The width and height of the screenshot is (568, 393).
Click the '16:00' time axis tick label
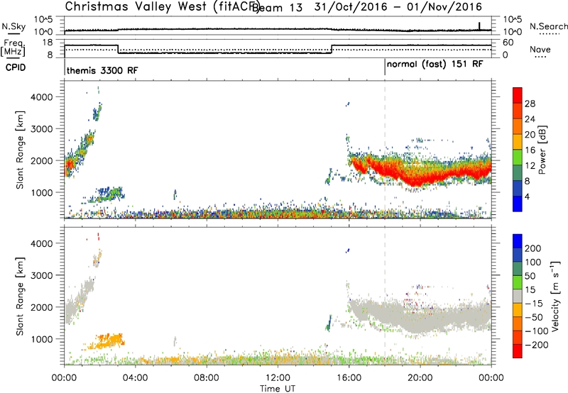click(x=349, y=378)
